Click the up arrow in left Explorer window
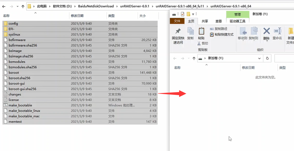The height and width of the screenshot is (151, 294). [23, 6]
